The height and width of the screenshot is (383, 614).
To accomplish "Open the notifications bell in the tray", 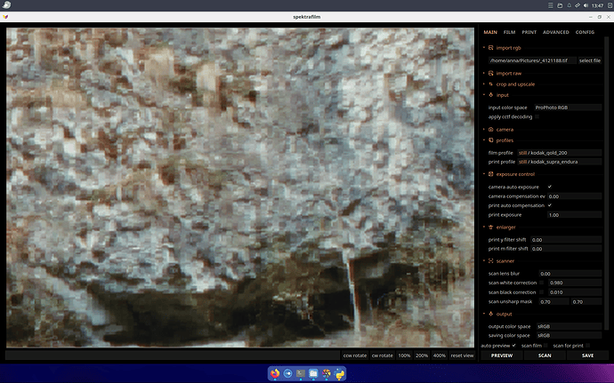I will point(569,5).
